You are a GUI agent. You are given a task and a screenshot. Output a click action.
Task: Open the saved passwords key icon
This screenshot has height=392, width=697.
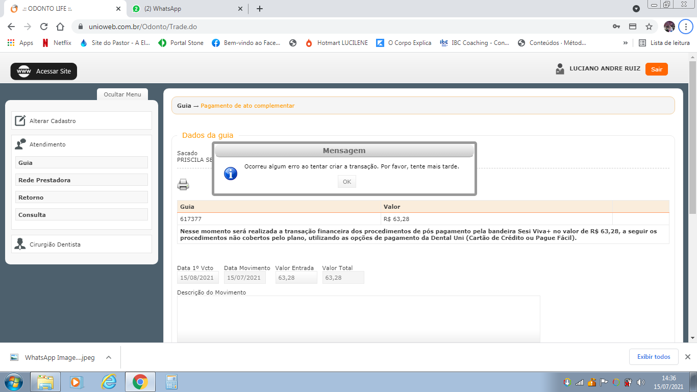pyautogui.click(x=616, y=27)
